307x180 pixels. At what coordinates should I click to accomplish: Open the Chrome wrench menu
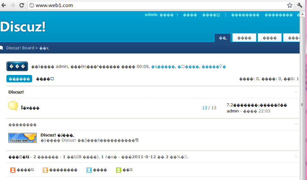coord(300,5)
